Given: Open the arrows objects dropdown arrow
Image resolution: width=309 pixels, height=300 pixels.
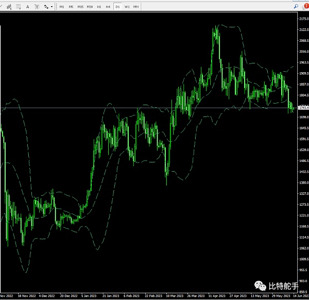Looking at the screenshot, I should click(x=51, y=7).
